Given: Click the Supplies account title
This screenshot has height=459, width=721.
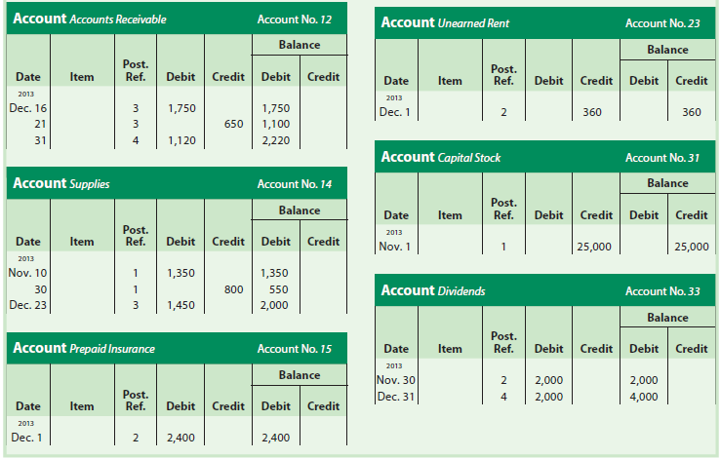Looking at the screenshot, I should point(61,184).
